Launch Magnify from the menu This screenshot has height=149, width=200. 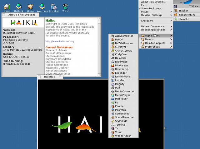(123, 84)
